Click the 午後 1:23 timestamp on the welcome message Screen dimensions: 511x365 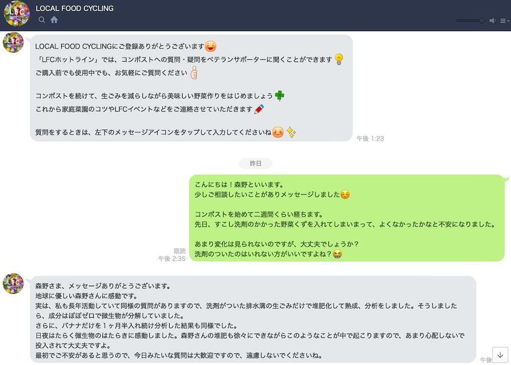point(370,138)
